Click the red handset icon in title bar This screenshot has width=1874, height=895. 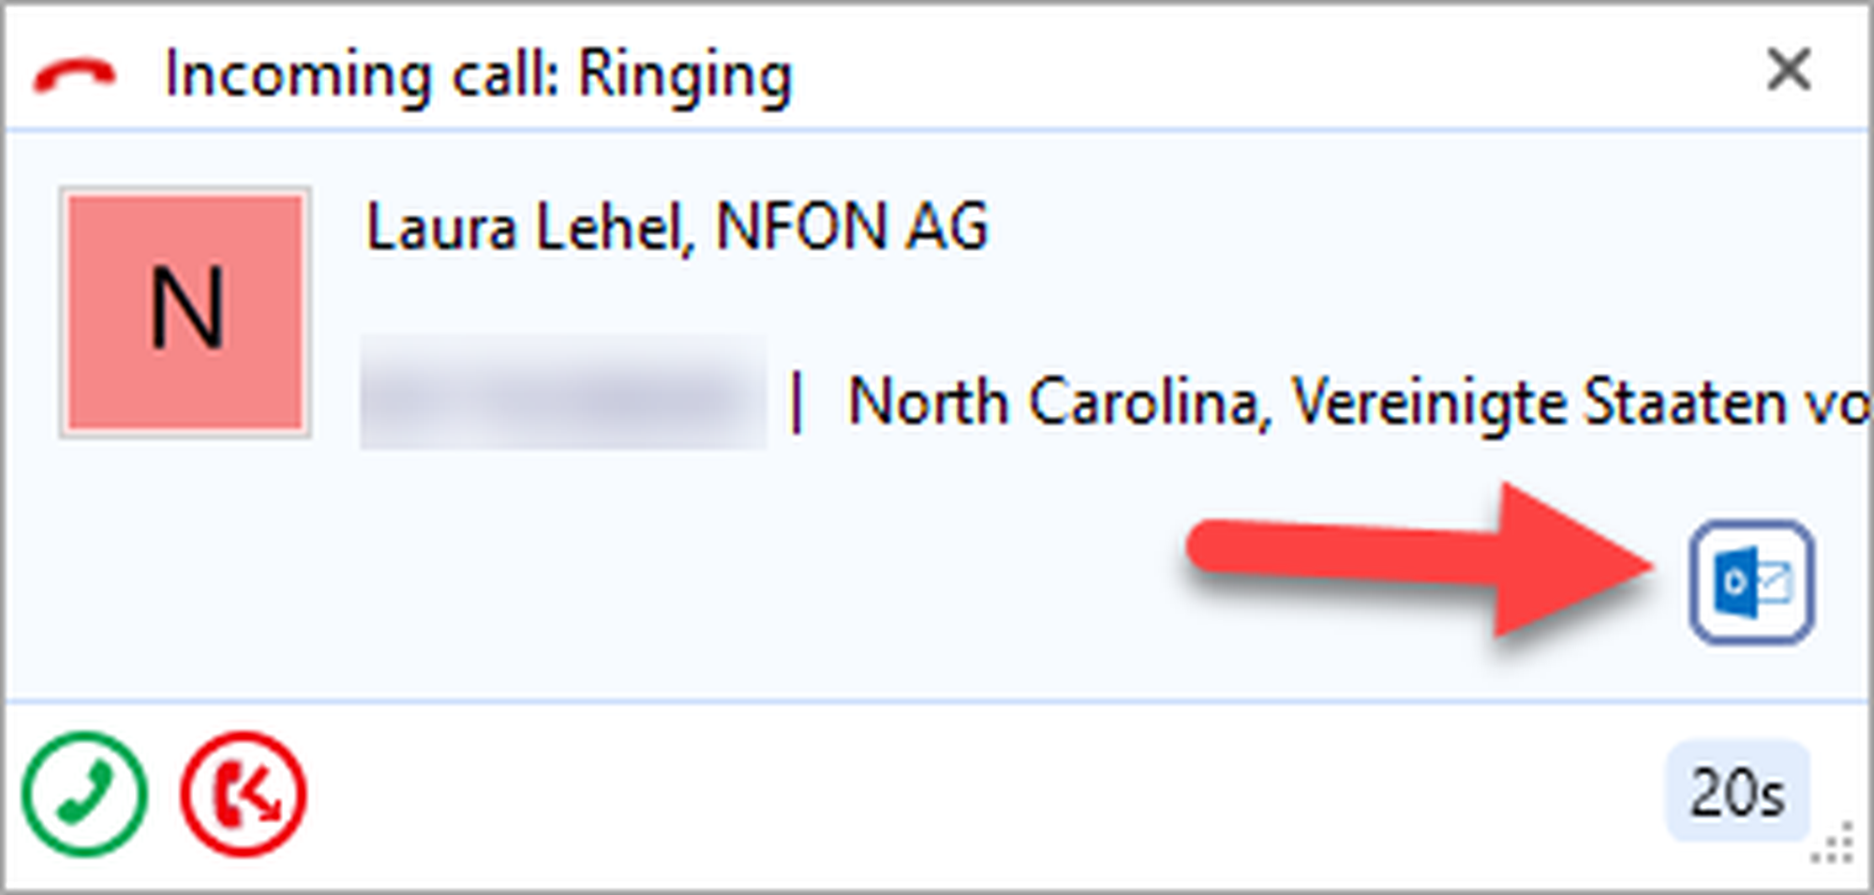(x=75, y=75)
